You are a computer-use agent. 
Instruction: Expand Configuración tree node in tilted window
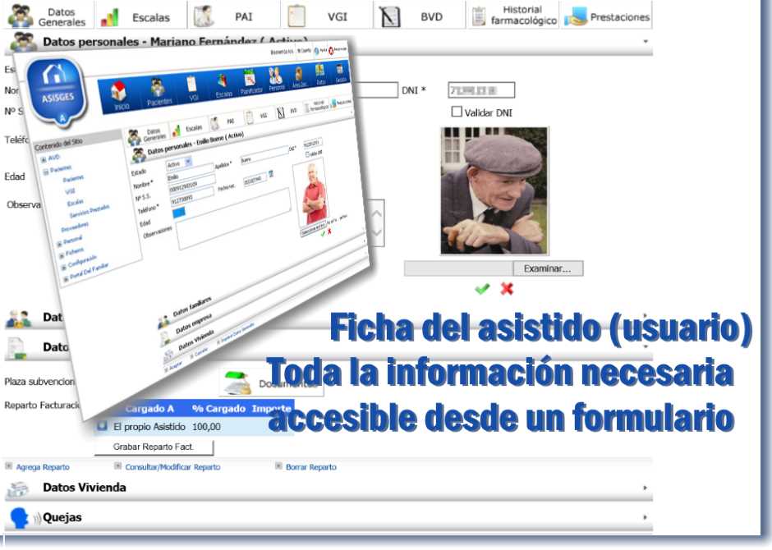[63, 268]
